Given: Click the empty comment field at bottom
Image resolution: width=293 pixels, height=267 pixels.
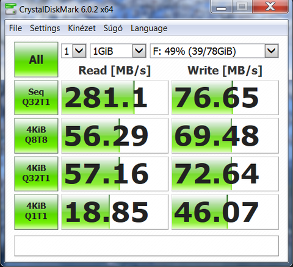Looking at the screenshot, I should click(146, 246).
